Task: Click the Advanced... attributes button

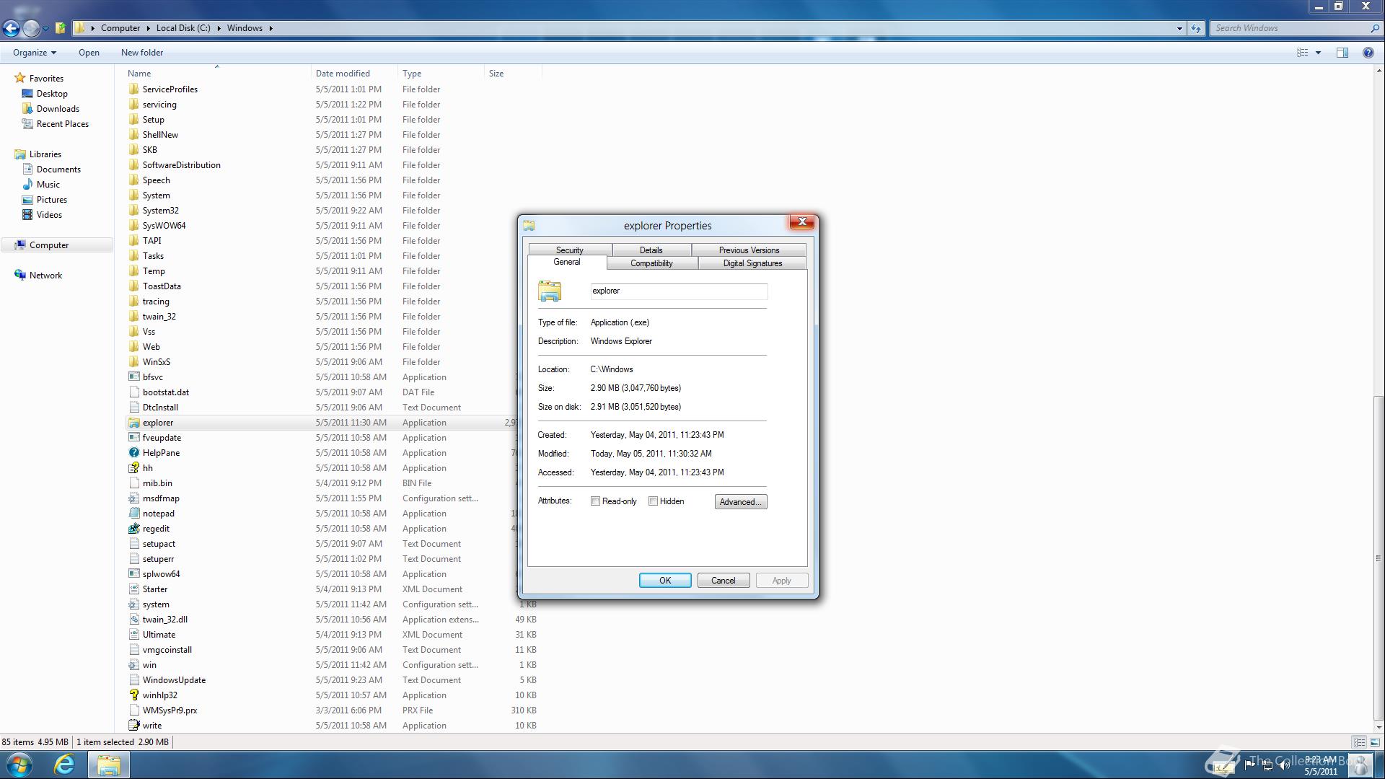Action: coord(741,502)
